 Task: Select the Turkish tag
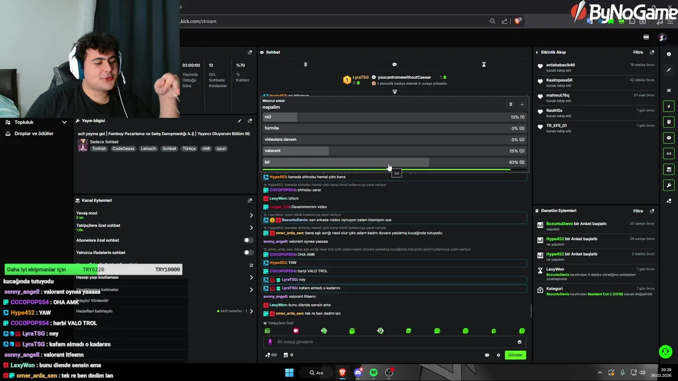[x=99, y=149]
